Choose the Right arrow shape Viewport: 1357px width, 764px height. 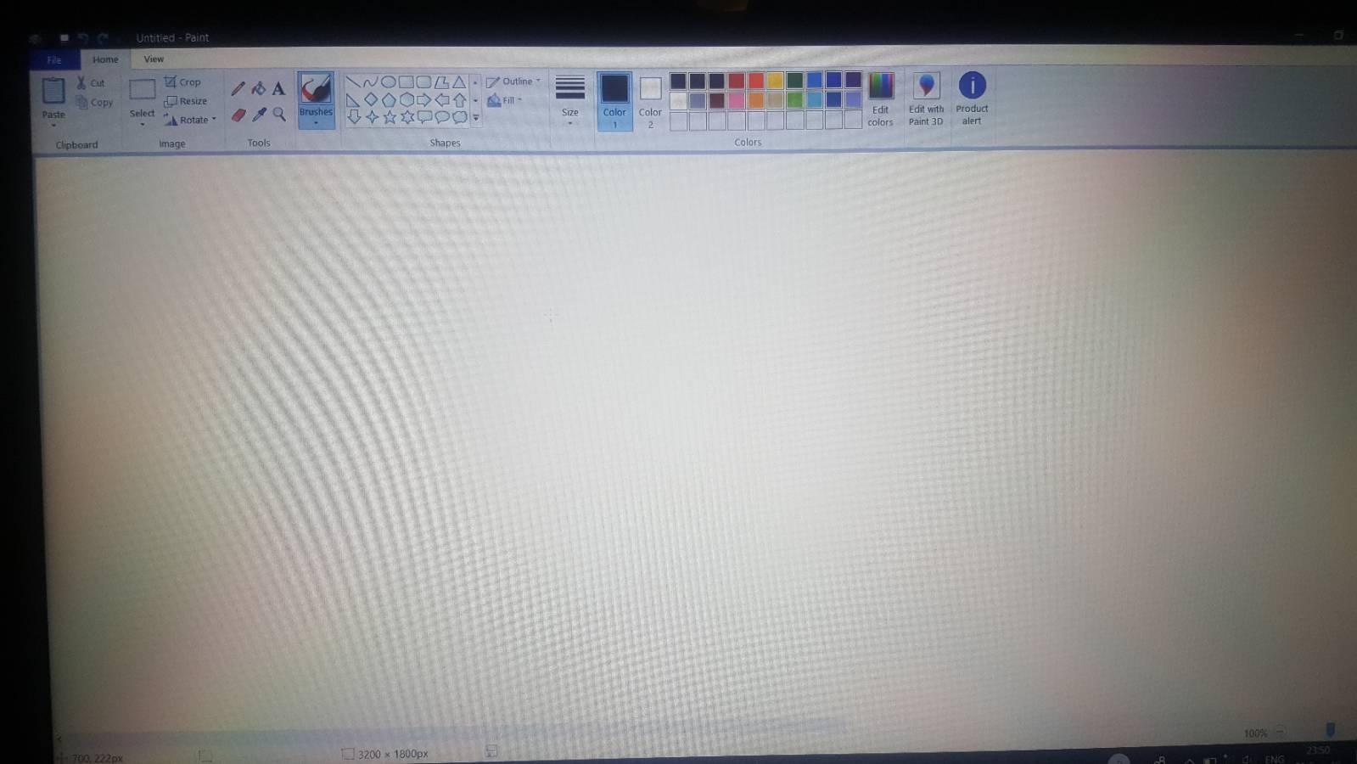point(423,100)
